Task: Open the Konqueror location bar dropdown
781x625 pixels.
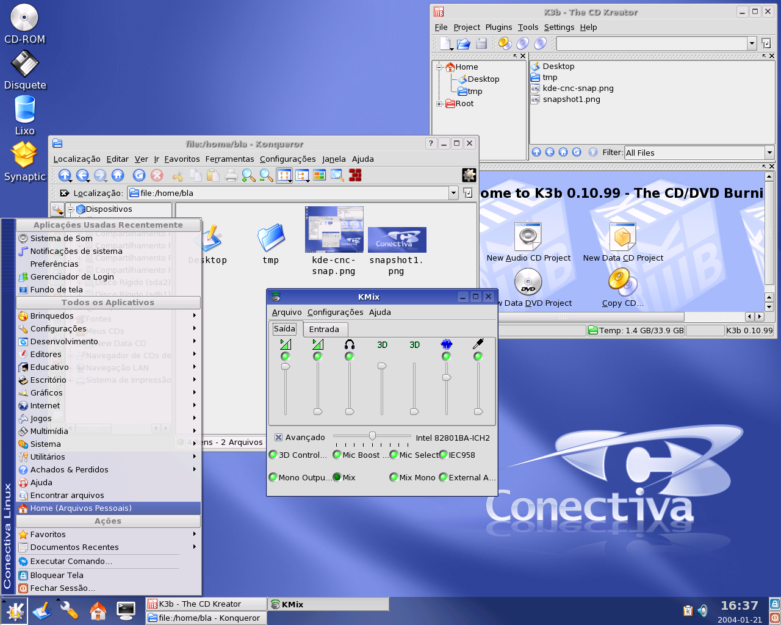Action: (x=453, y=193)
